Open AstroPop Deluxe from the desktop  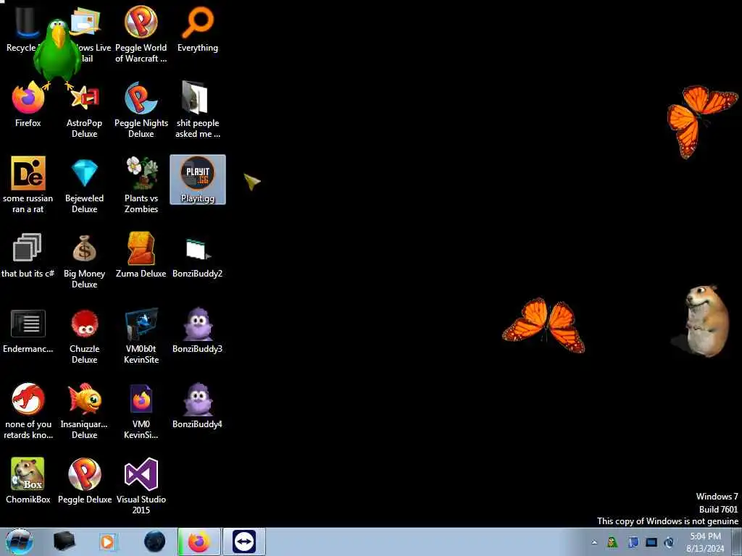[84, 110]
